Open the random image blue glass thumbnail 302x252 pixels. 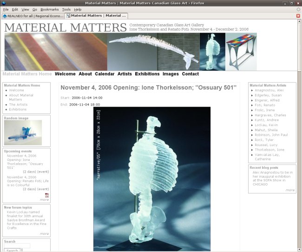coord(23,133)
